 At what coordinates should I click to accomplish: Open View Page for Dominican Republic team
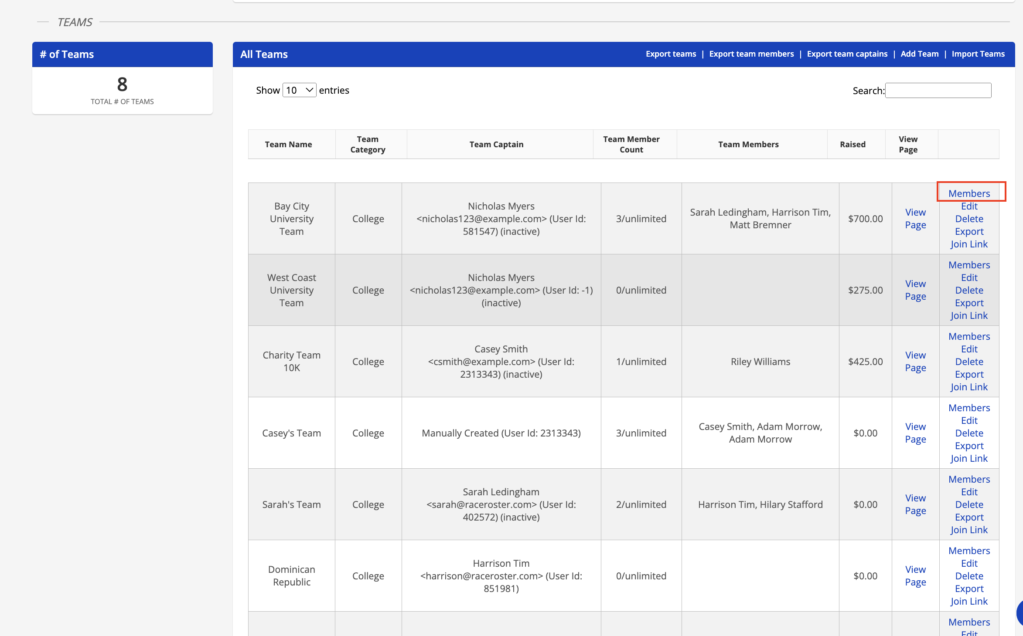pyautogui.click(x=915, y=575)
